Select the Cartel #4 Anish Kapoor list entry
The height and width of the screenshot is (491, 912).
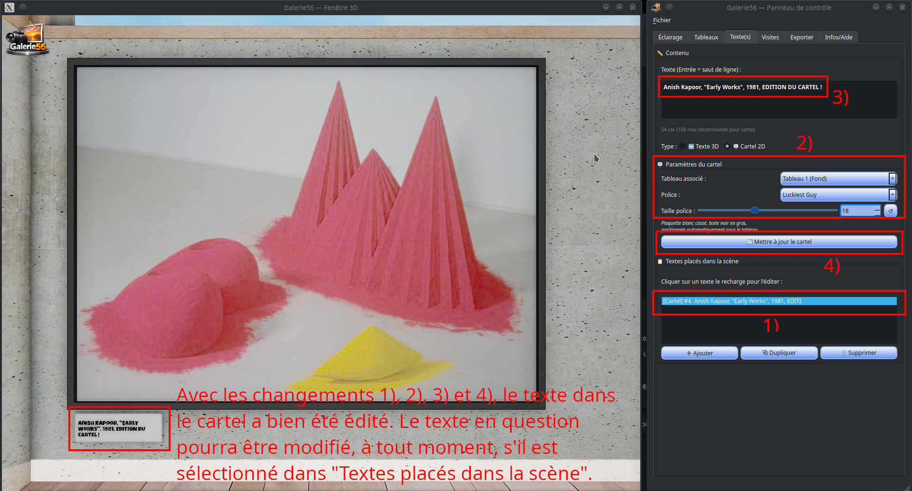tap(779, 301)
